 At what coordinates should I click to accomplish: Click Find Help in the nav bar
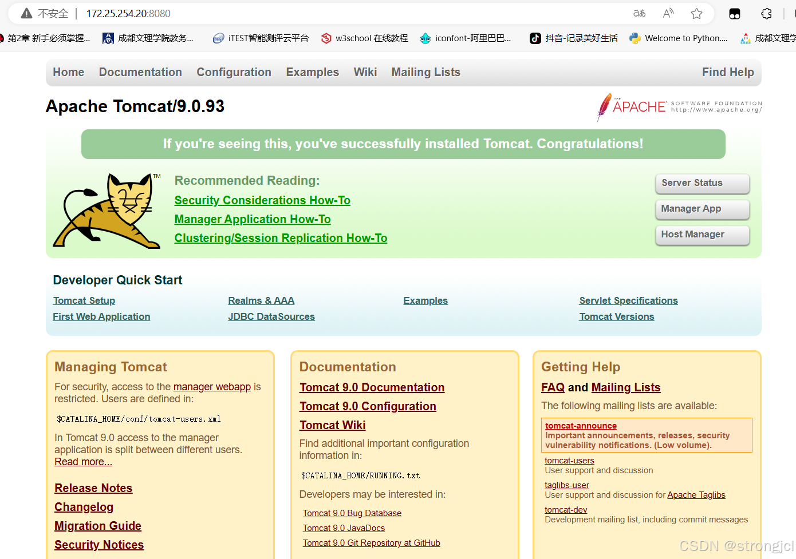click(x=728, y=72)
